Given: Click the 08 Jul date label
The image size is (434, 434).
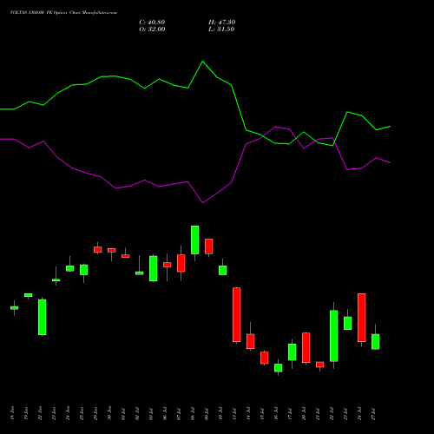Looking at the screenshot, I should (193, 413).
